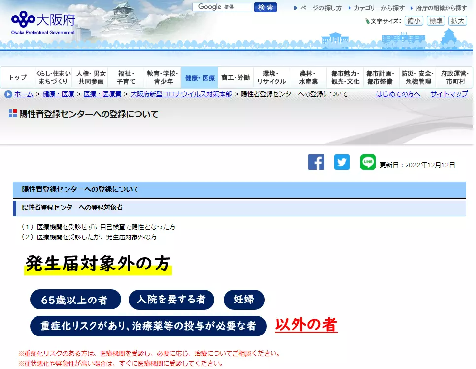
Task: Click the blue banner 陽性者登録センターへの登録について
Action: (239, 190)
